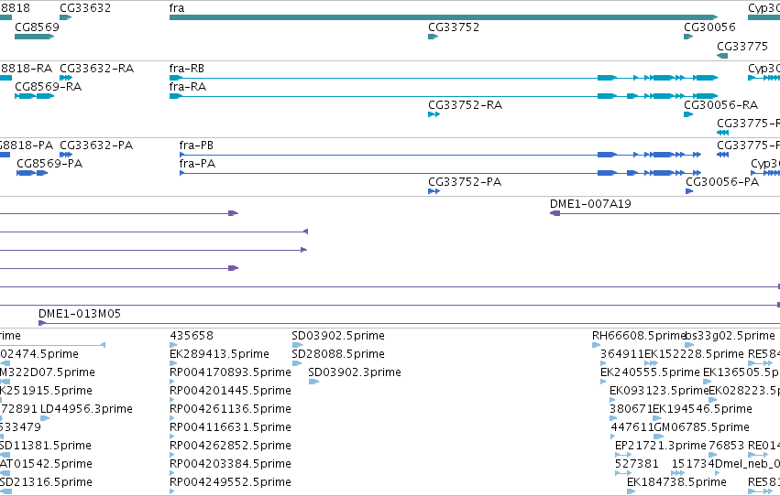Click the 435658 EST glyph
The image size is (780, 496).
pos(173,345)
